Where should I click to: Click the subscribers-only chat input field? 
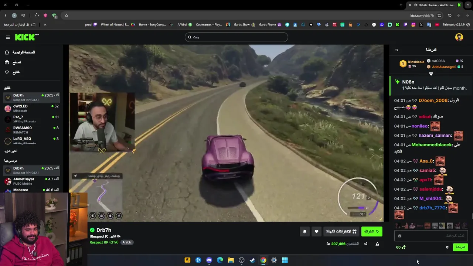coord(431,235)
